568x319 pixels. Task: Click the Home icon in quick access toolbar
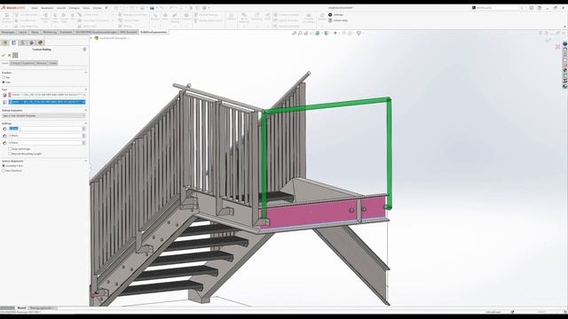coord(116,8)
